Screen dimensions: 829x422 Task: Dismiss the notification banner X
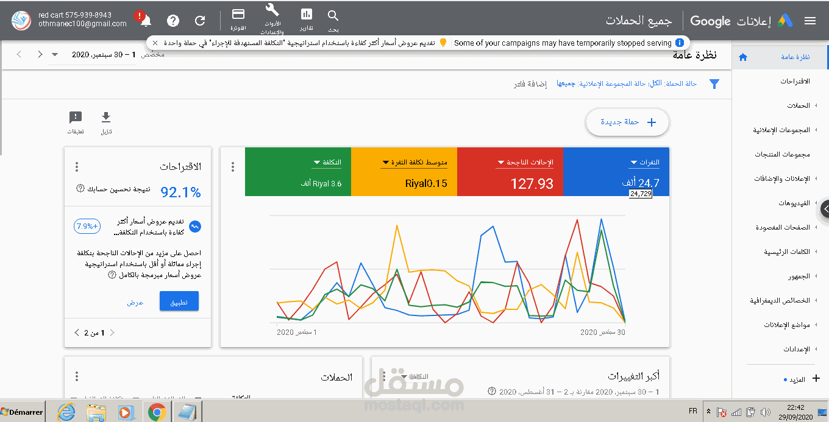pos(155,43)
